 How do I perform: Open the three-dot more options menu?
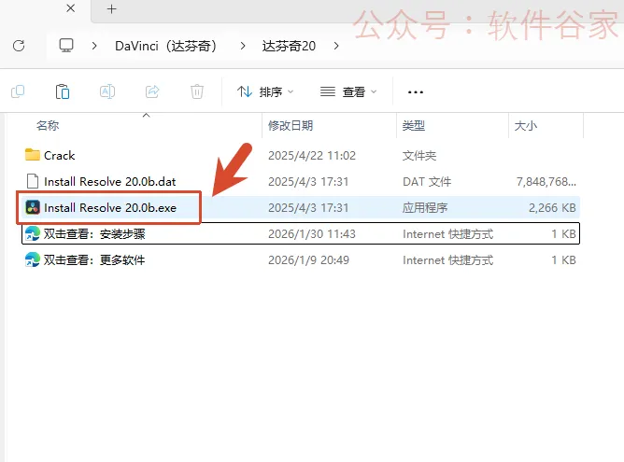pos(416,92)
